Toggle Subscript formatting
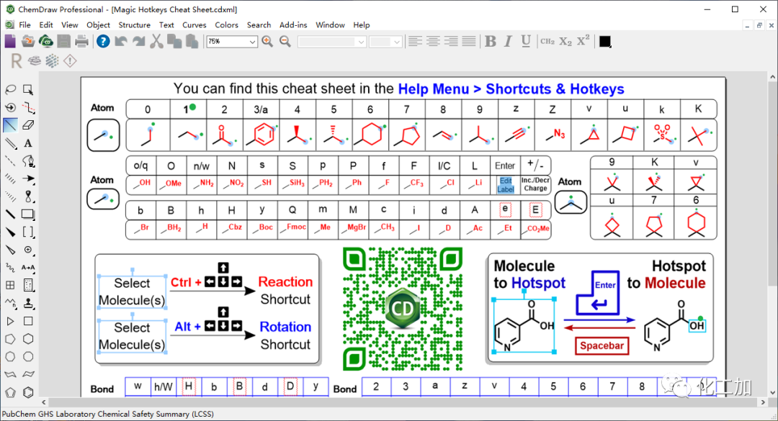The width and height of the screenshot is (778, 421). coord(565,42)
